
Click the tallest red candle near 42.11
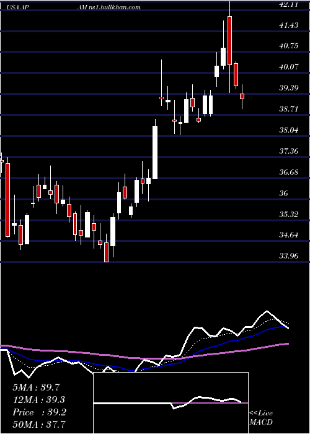[x=229, y=41]
